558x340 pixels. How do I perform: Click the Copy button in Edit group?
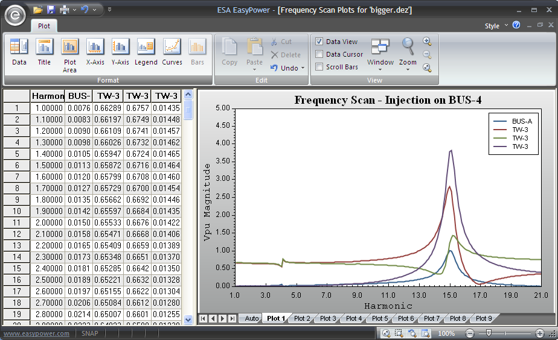pyautogui.click(x=229, y=52)
